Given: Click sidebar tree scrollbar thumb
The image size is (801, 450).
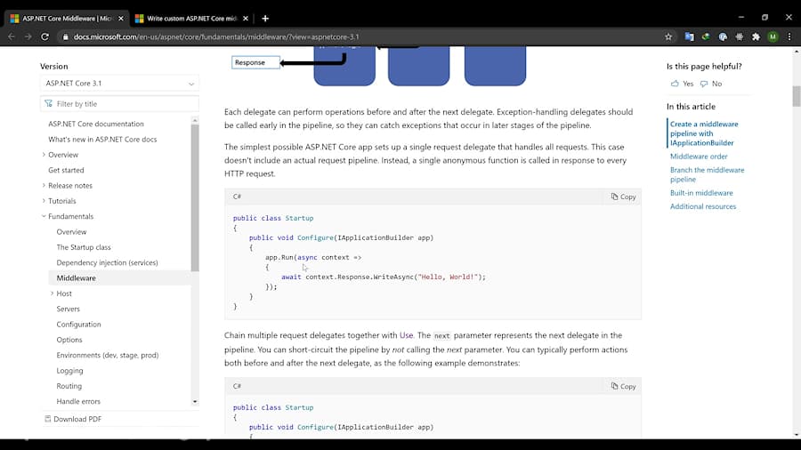Looking at the screenshot, I should click(195, 197).
